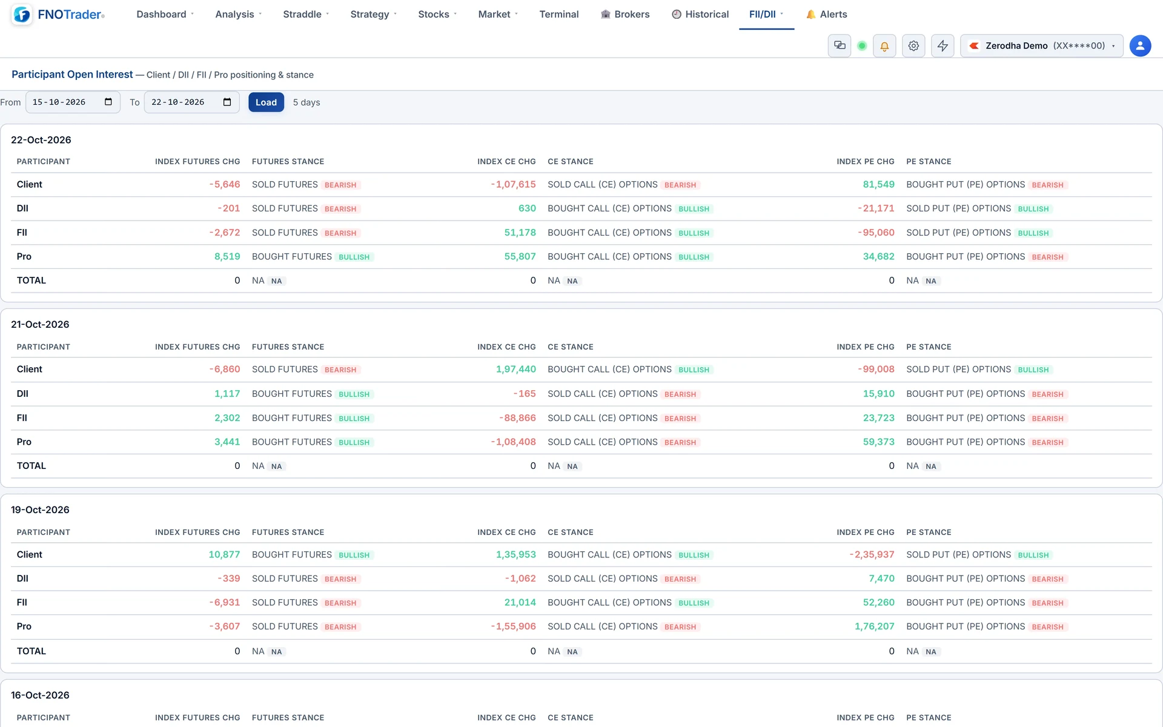Click the Alerts bell icon in navbar
The image size is (1163, 727).
[x=810, y=14]
